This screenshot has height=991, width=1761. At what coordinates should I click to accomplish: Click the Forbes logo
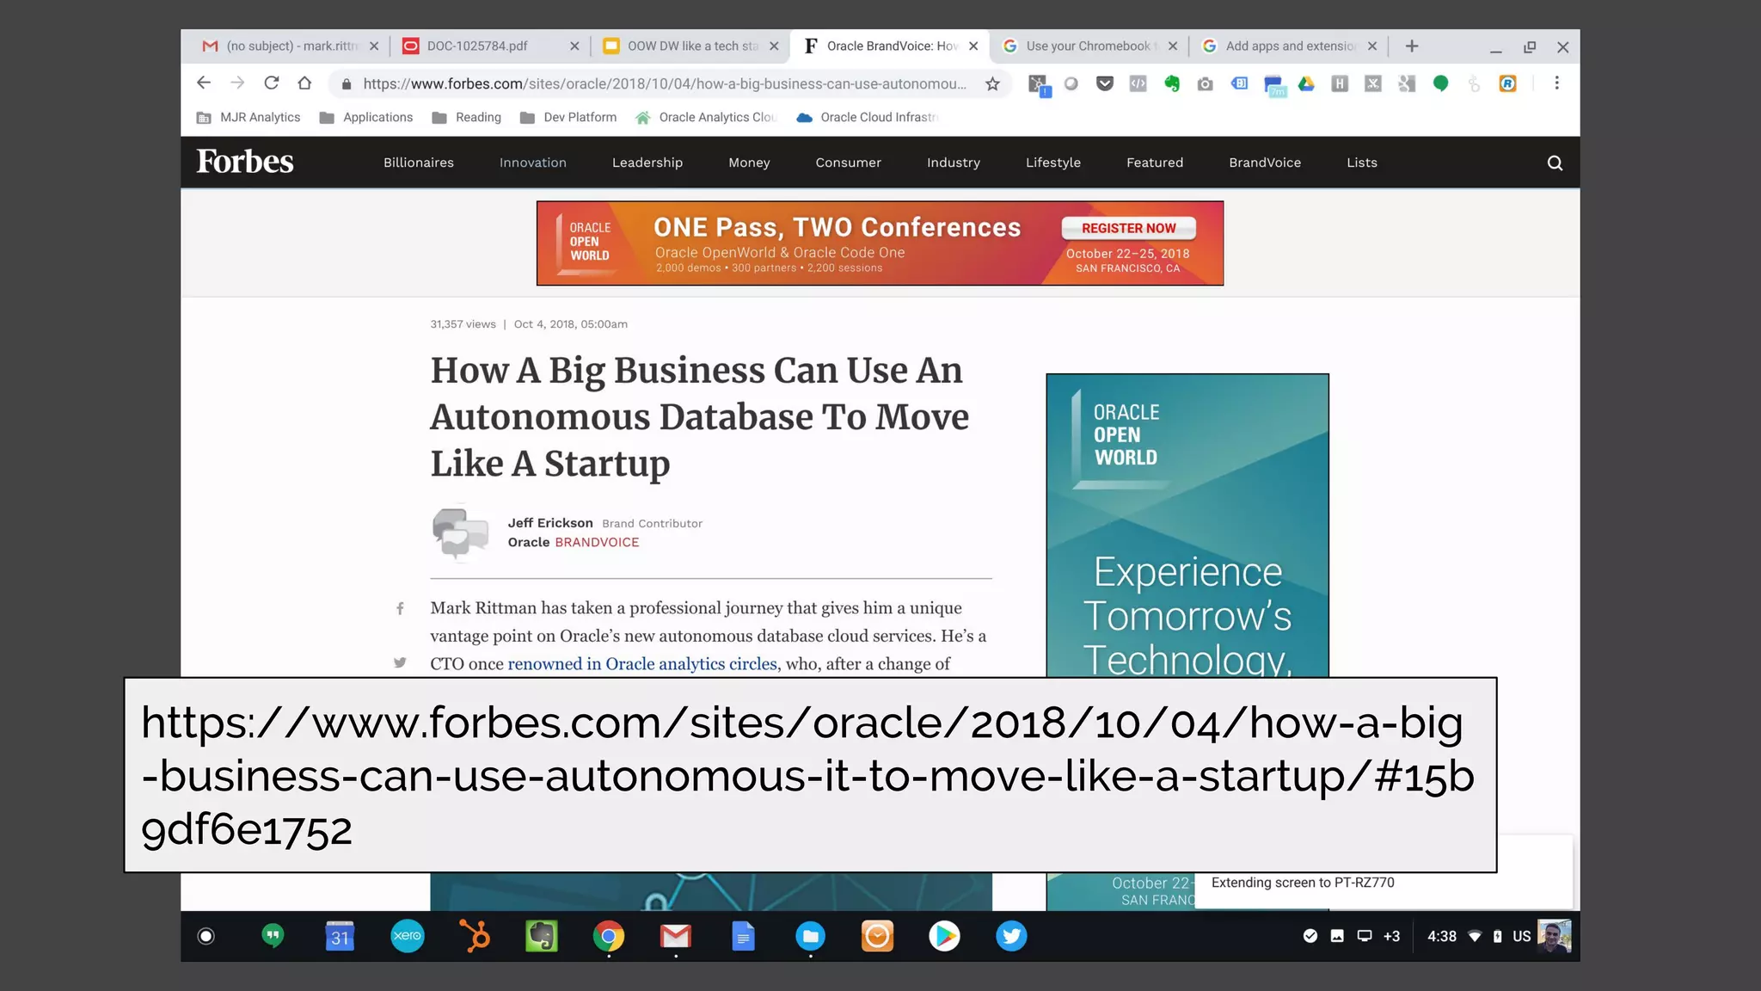coord(245,162)
